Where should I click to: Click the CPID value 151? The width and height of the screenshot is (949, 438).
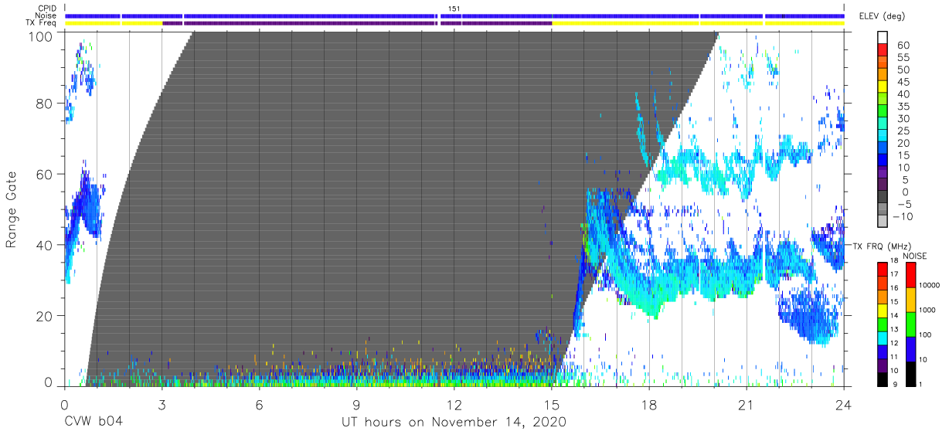click(x=454, y=8)
